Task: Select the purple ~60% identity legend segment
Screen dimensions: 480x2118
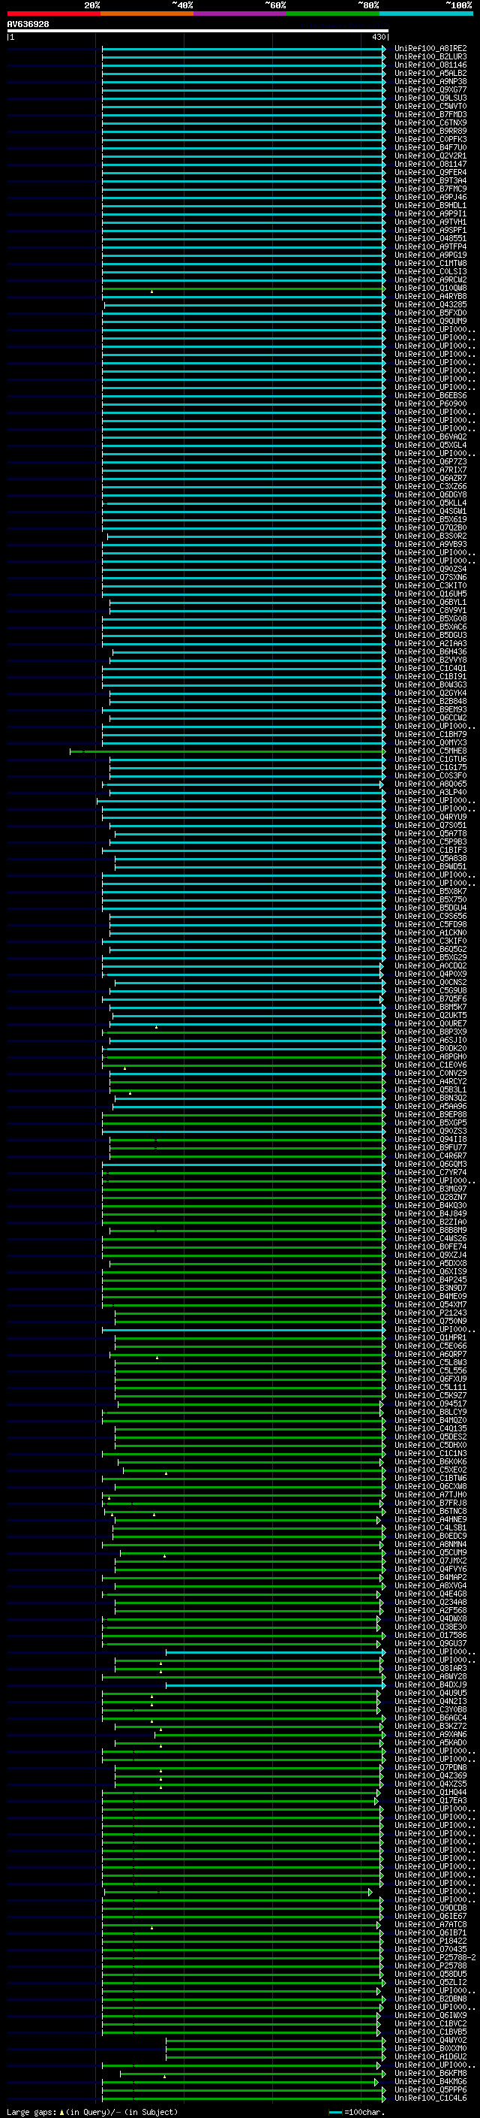Action: 241,14
